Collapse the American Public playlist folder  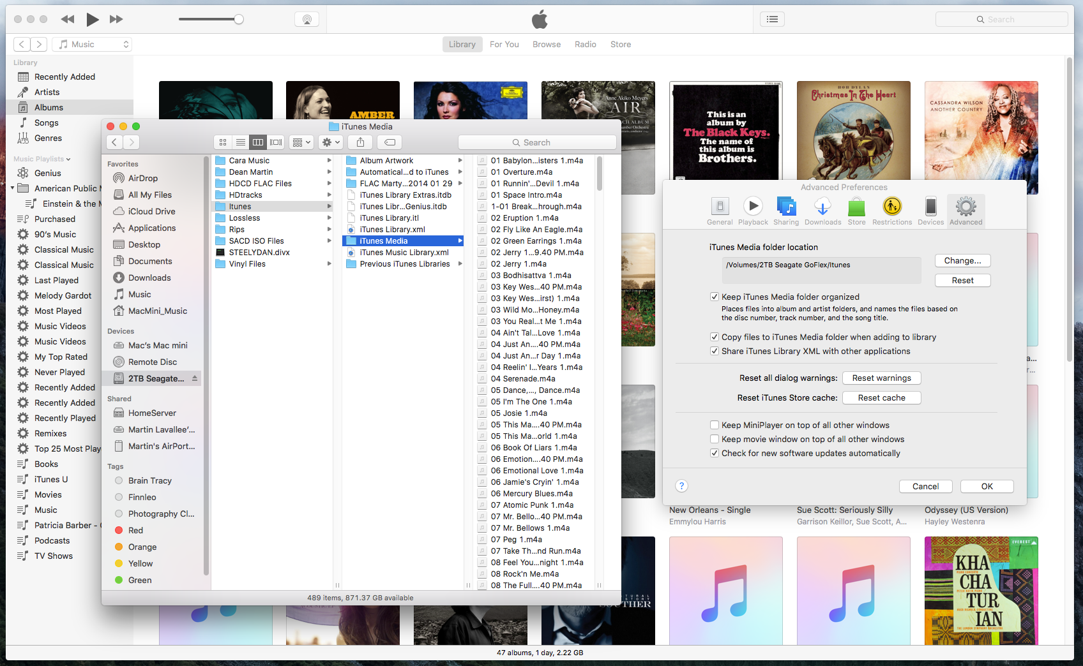click(12, 188)
